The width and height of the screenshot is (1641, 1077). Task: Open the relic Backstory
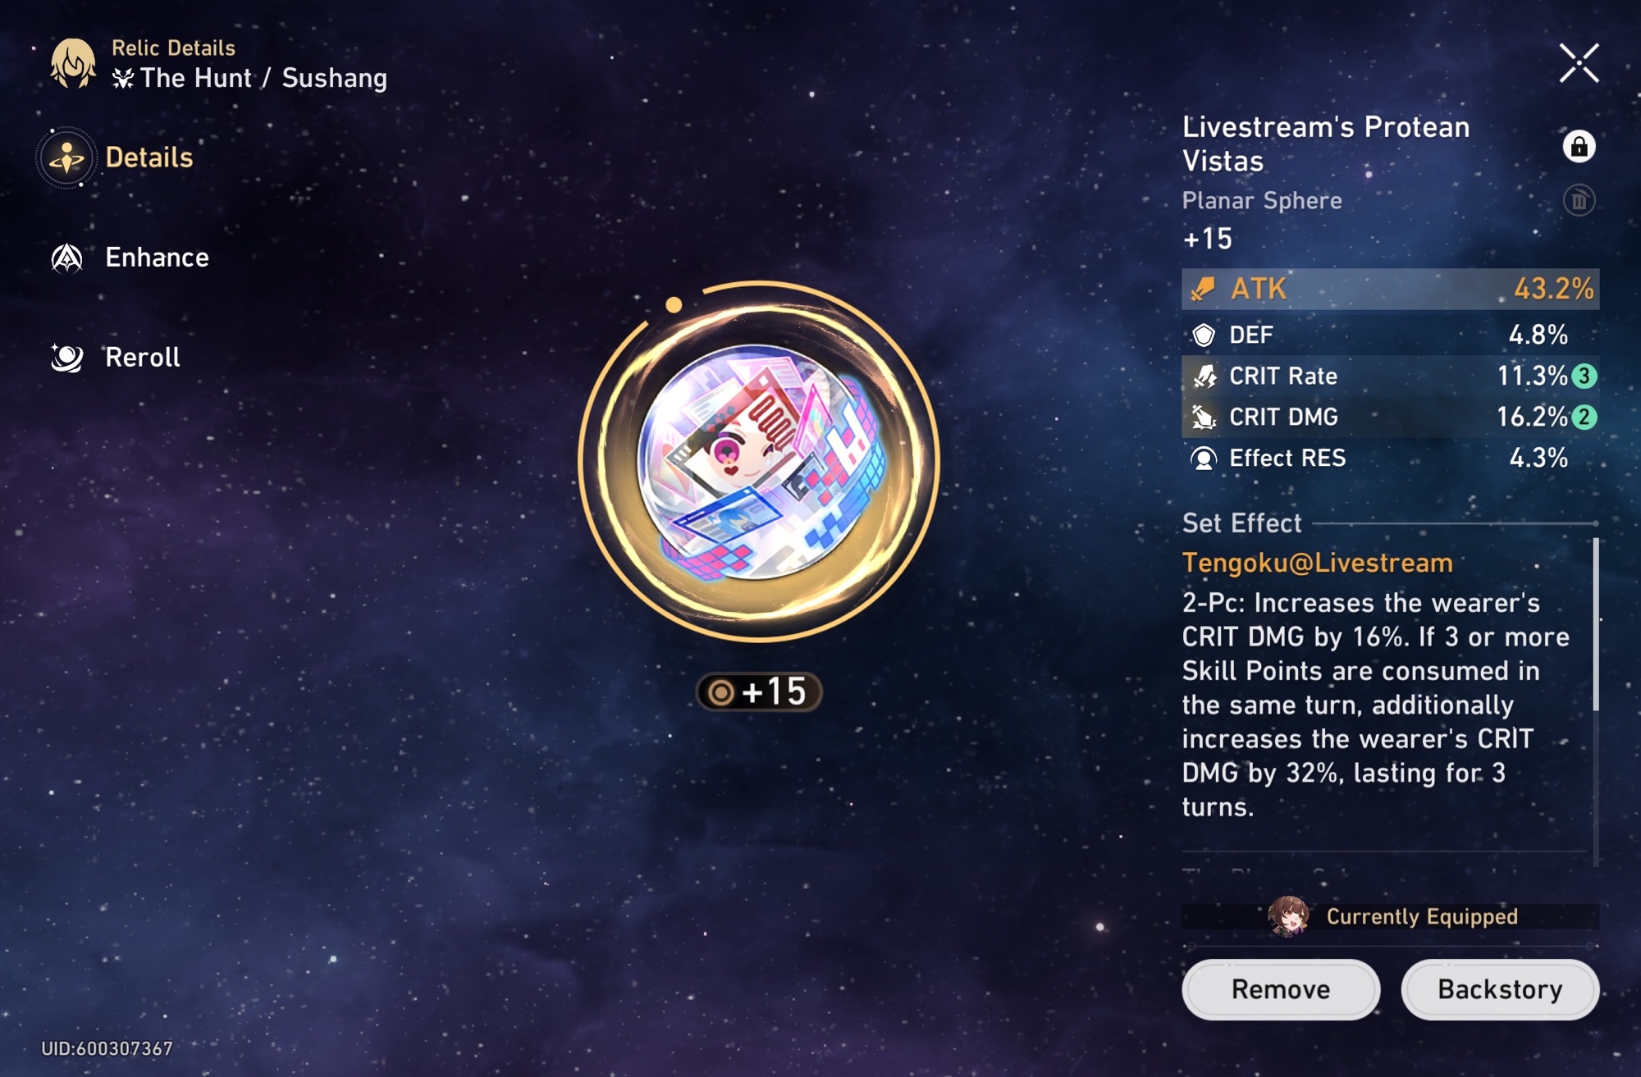point(1500,989)
